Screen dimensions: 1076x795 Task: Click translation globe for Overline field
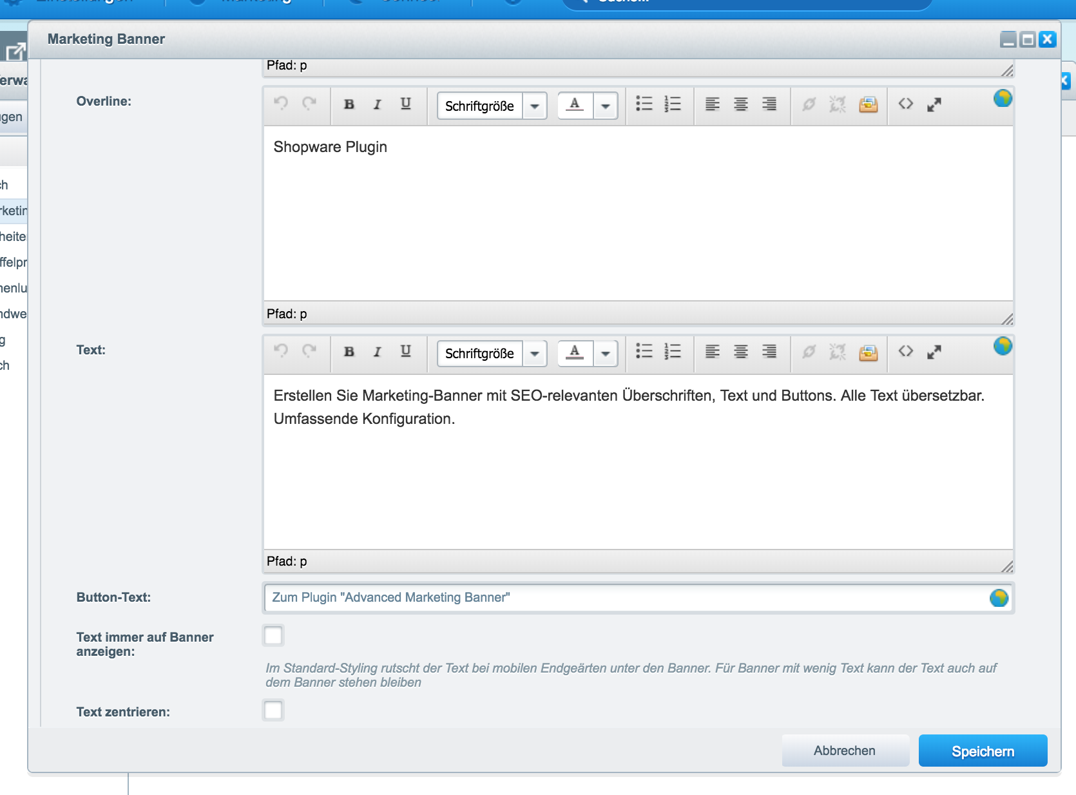[1003, 98]
